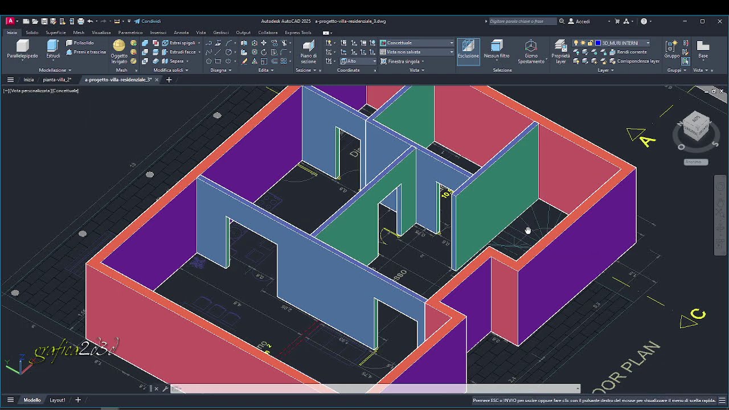729x410 pixels.
Task: Click the Nessun filtro selection filter
Action: click(x=497, y=50)
